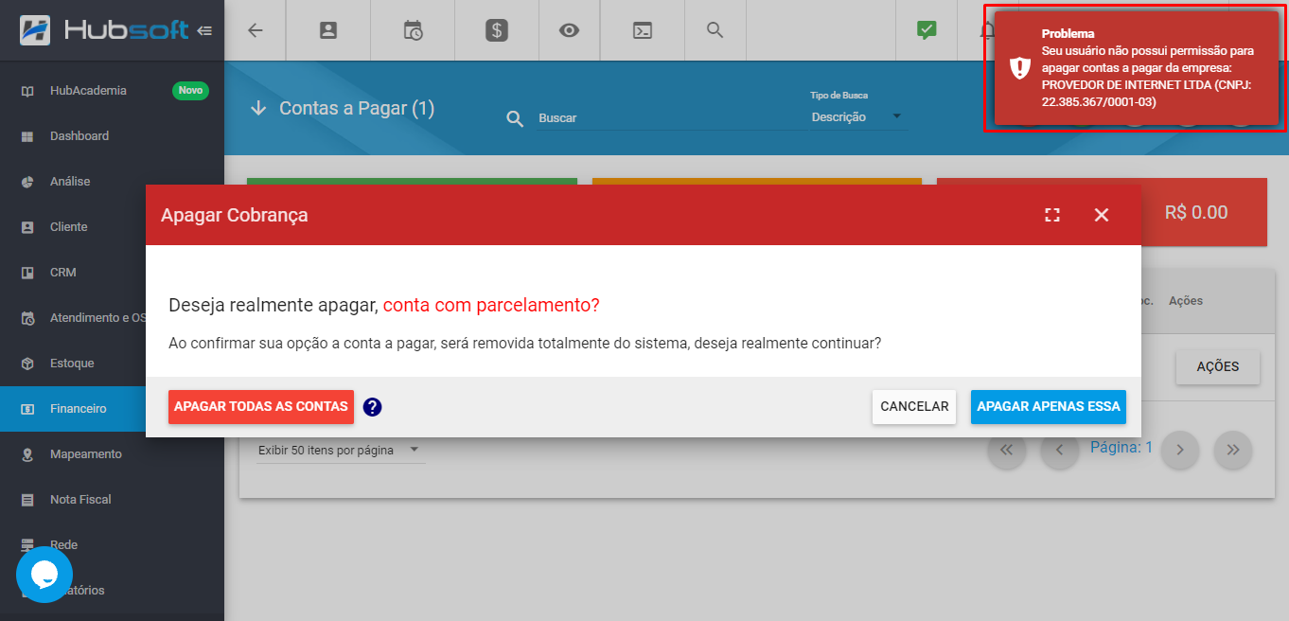Click the search icon beside Buscar field

pyautogui.click(x=515, y=118)
